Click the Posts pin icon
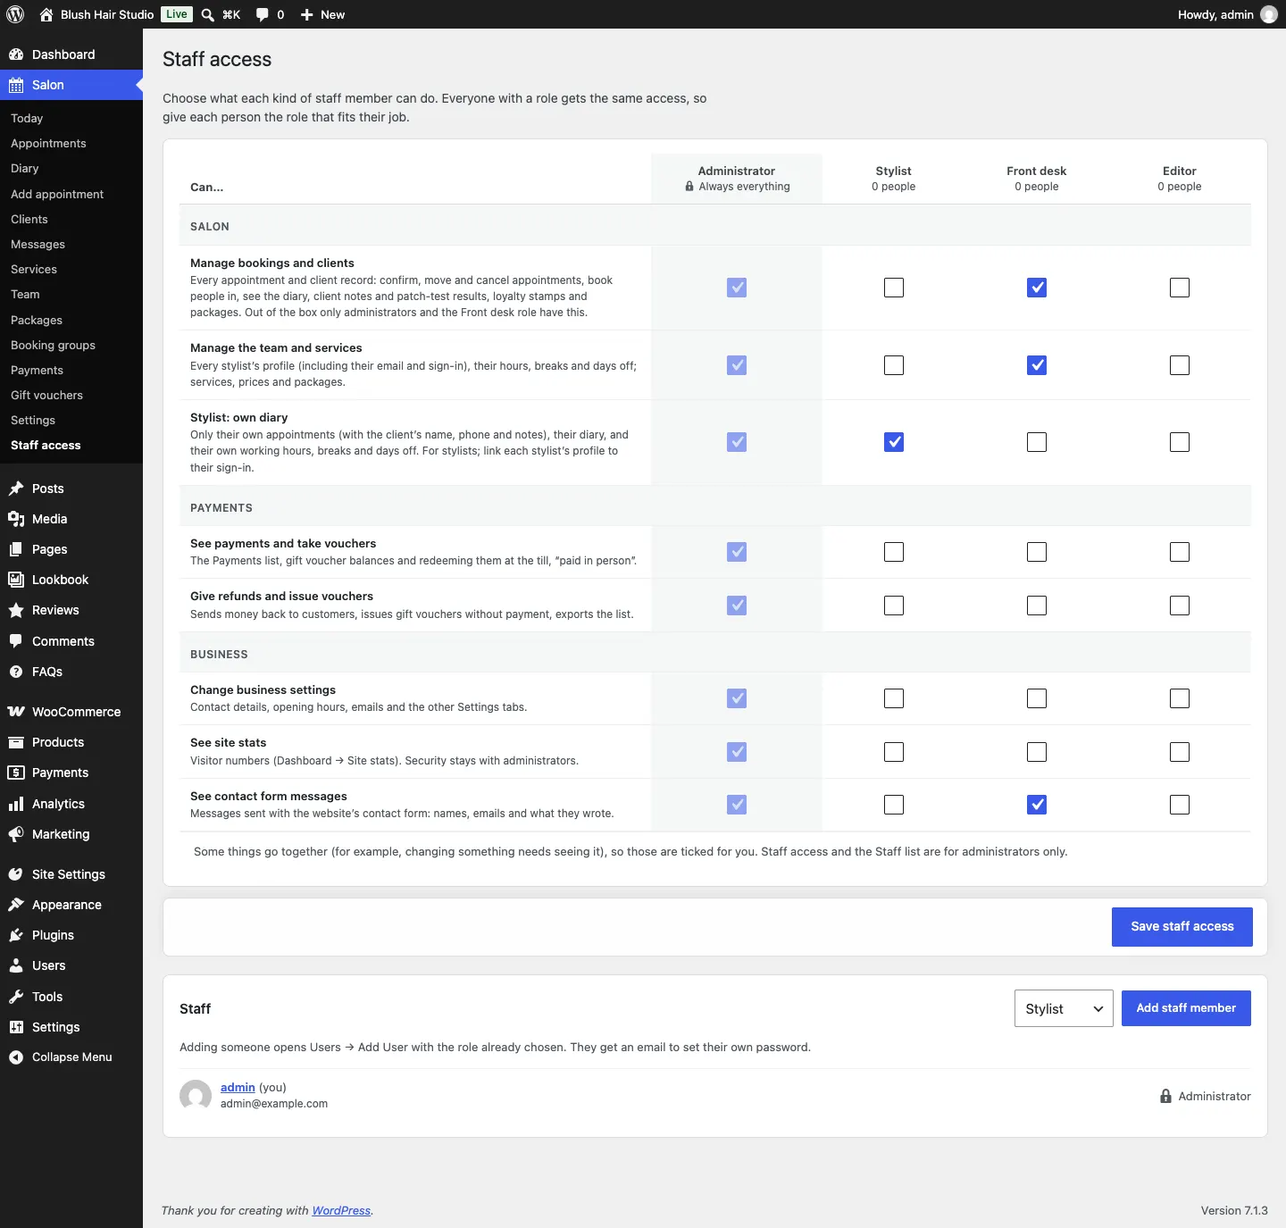Viewport: 1286px width, 1228px height. click(16, 489)
